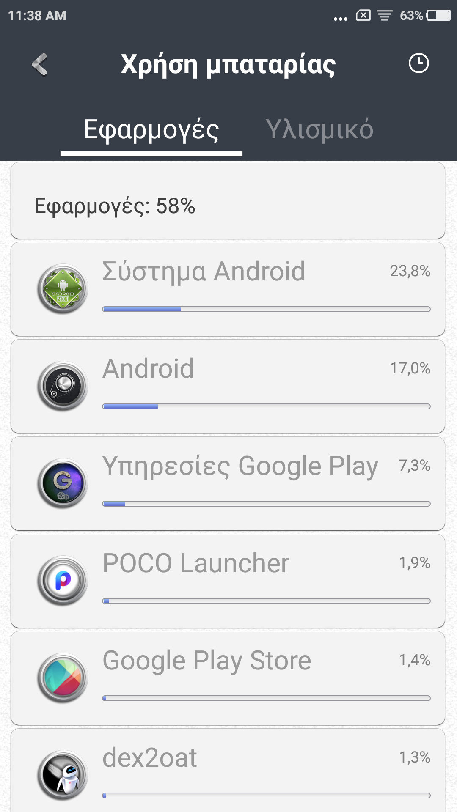Tap the Google Play Services icon

click(63, 483)
